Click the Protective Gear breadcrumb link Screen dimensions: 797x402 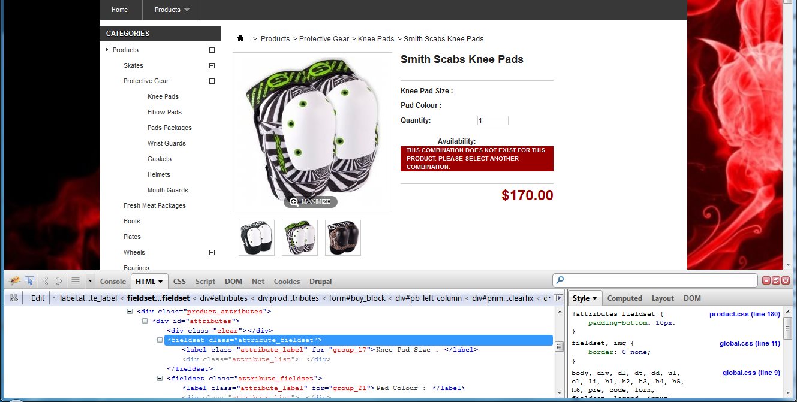(324, 38)
